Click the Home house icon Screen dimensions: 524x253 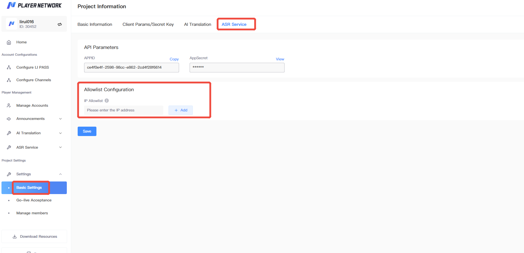coord(9,42)
